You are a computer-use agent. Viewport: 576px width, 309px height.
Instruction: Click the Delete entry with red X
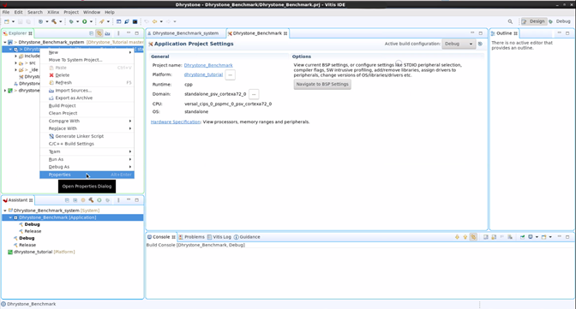[x=62, y=74]
